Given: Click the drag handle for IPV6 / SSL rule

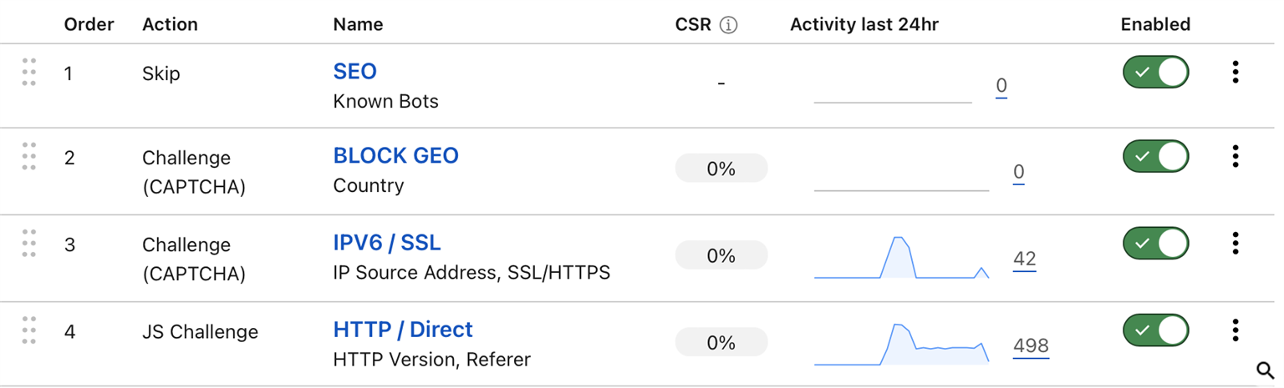Looking at the screenshot, I should pos(29,243).
